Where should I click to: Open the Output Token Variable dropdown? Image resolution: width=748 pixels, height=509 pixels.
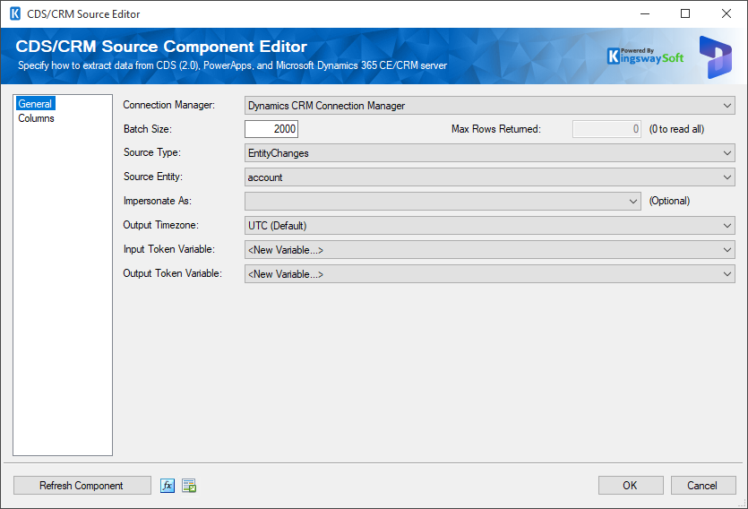pos(489,274)
